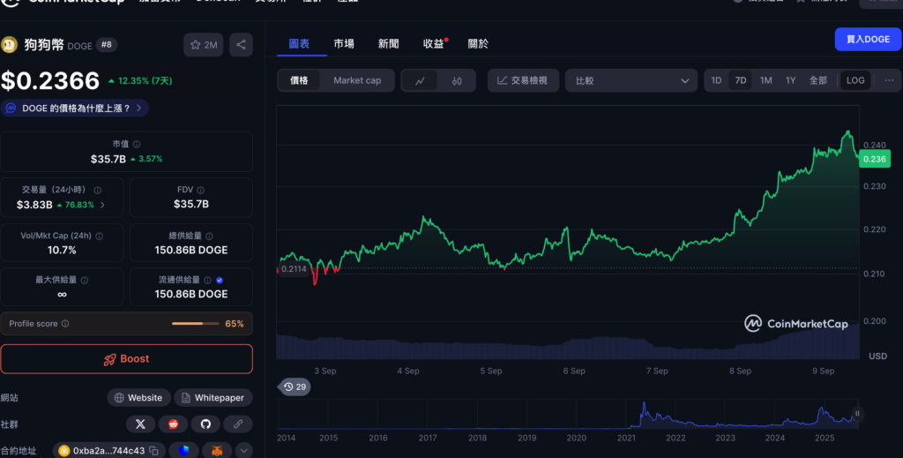The image size is (903, 458).
Task: Click the Boost button
Action: (126, 359)
